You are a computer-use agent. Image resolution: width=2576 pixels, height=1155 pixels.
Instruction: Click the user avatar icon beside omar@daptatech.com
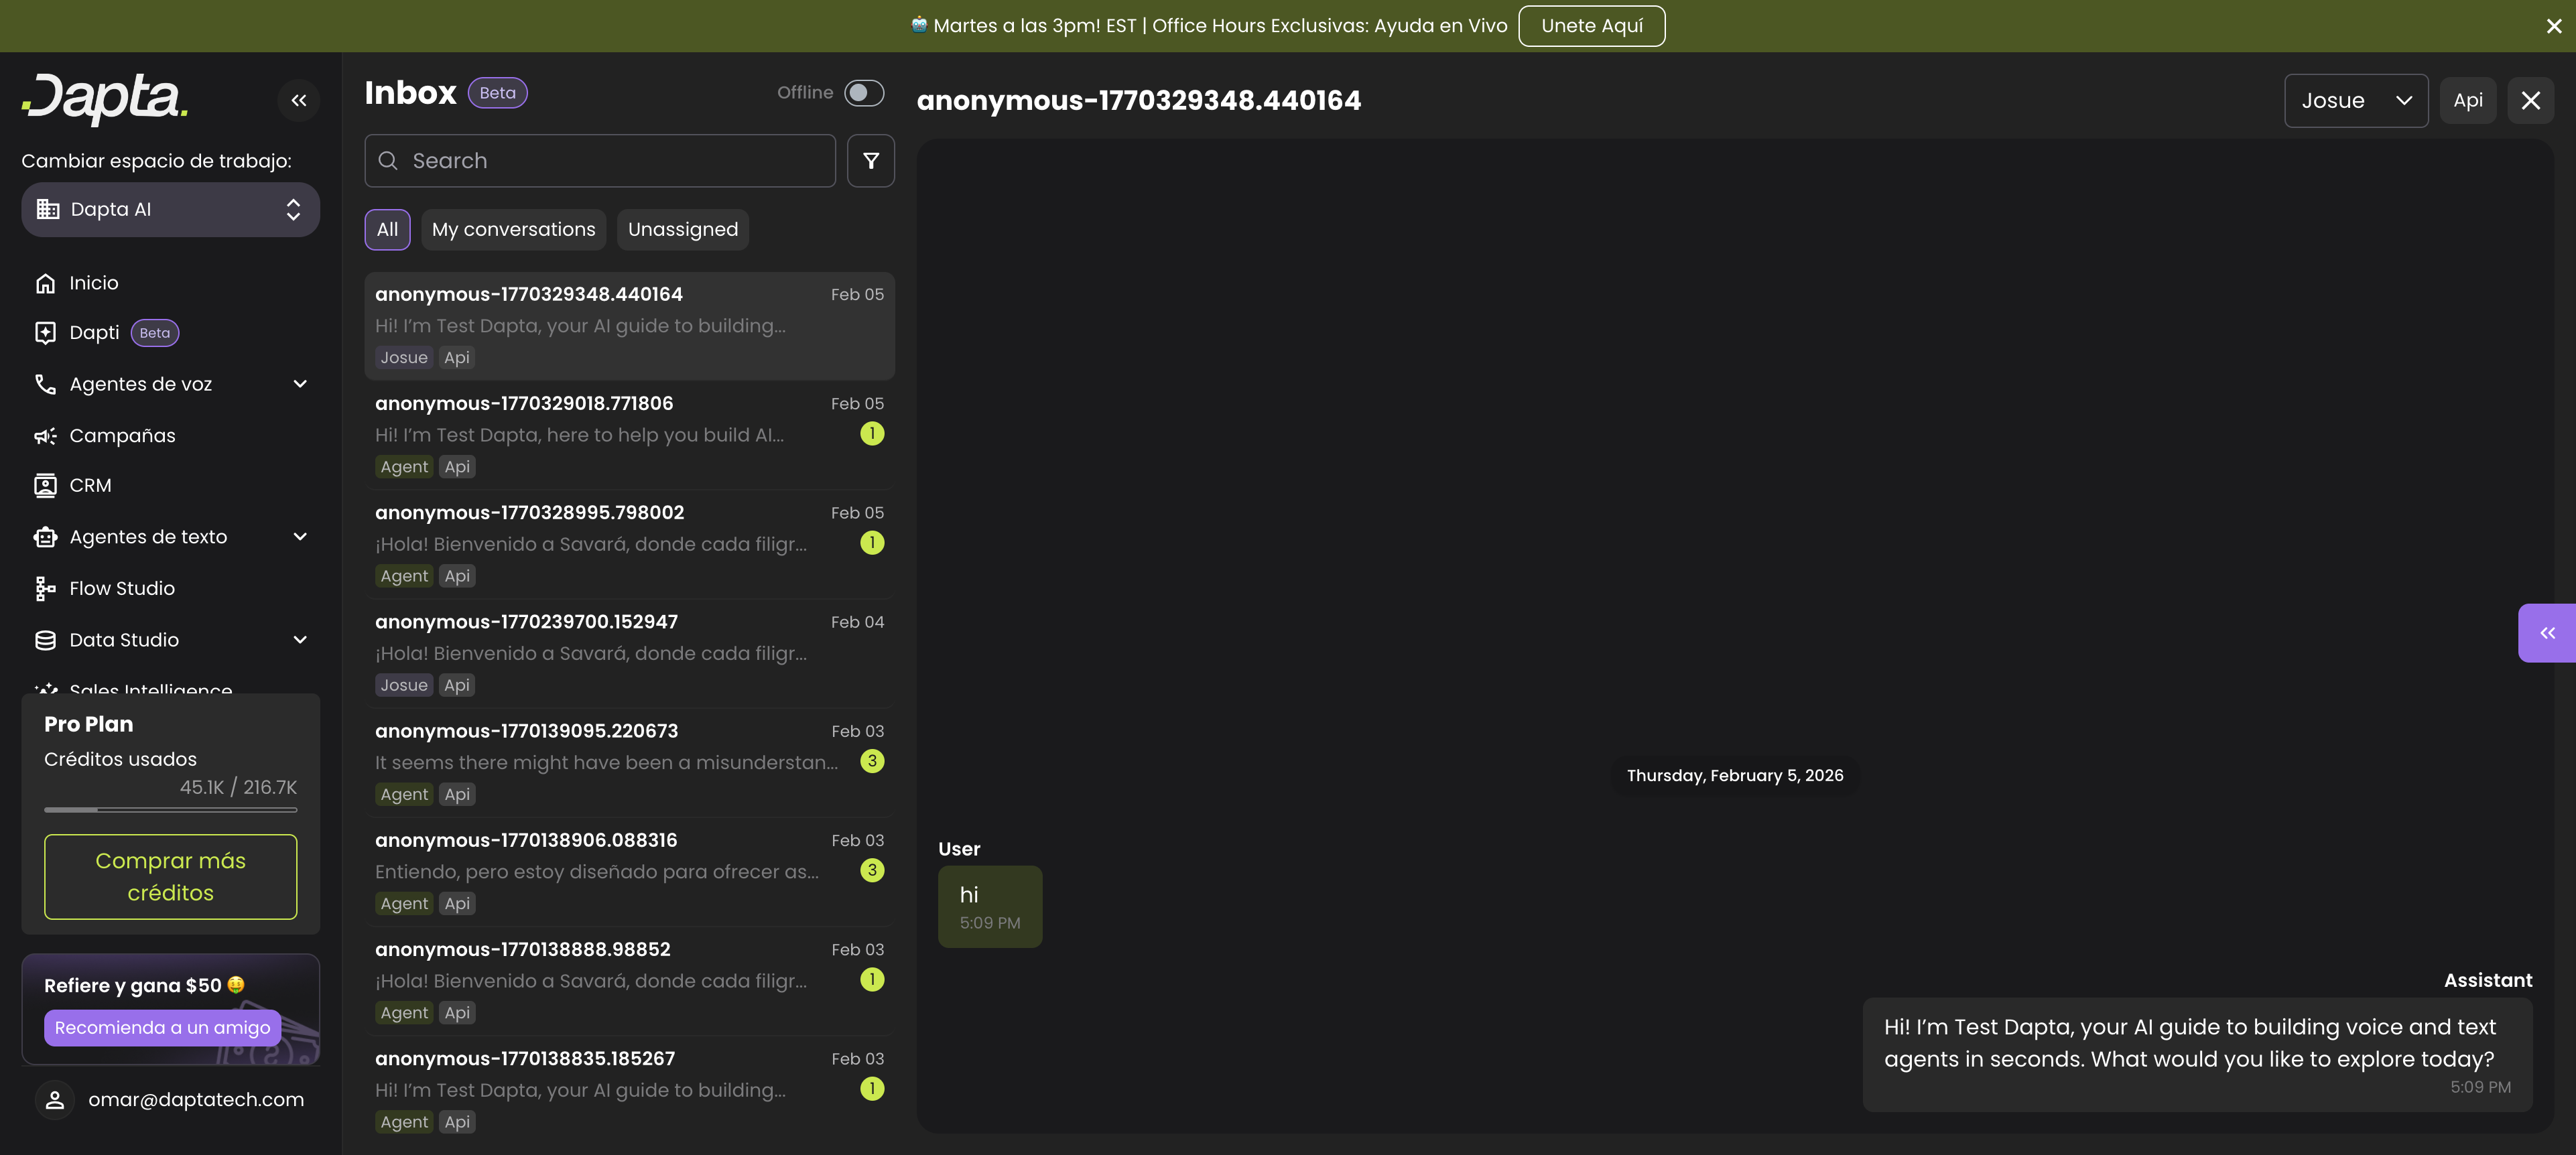tap(55, 1100)
